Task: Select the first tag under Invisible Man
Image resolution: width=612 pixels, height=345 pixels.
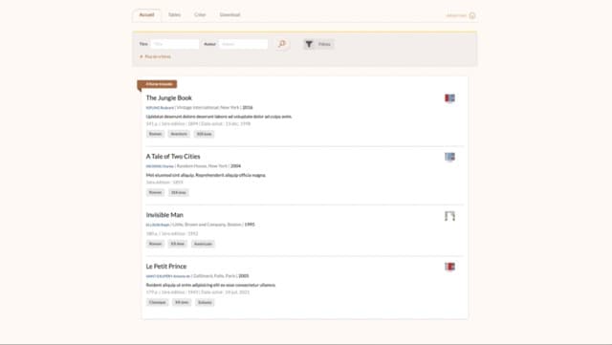Action: 155,244
